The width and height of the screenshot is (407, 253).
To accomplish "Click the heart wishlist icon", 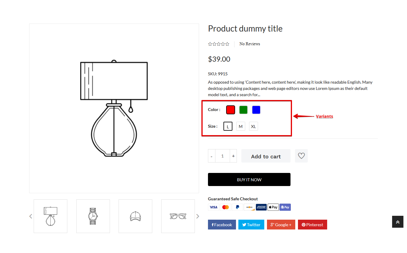I will pos(301,156).
